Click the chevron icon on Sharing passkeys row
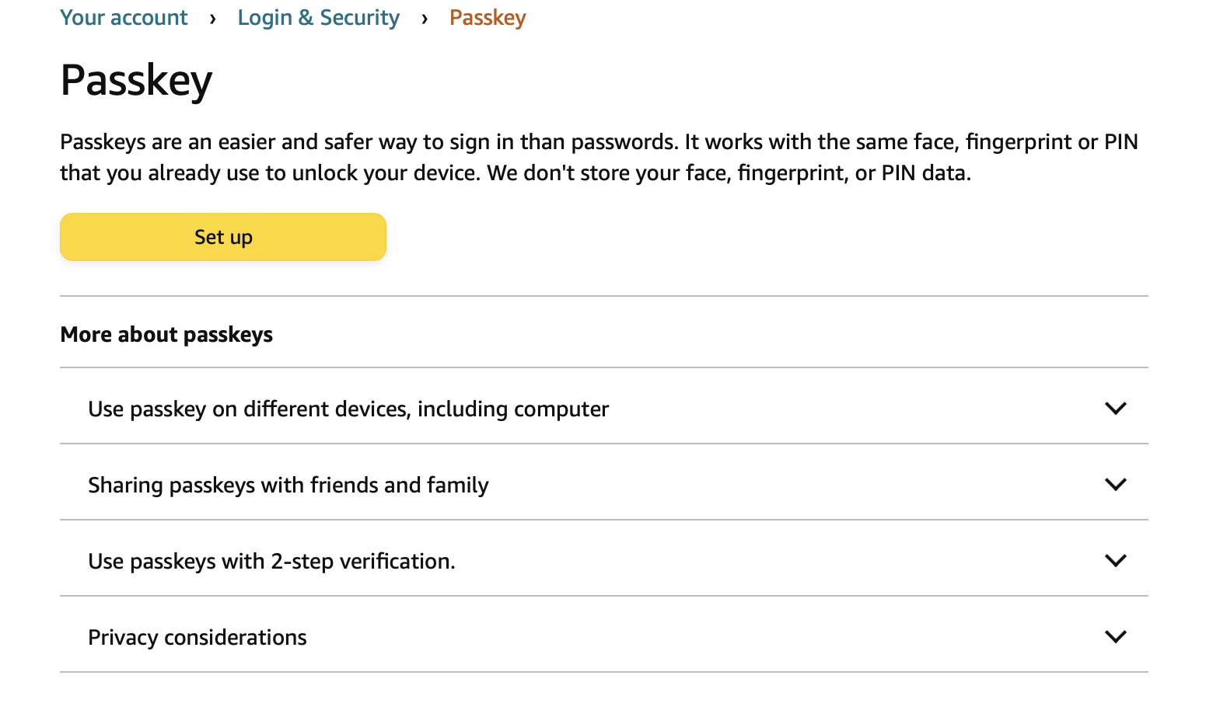1213x724 pixels. [x=1116, y=484]
